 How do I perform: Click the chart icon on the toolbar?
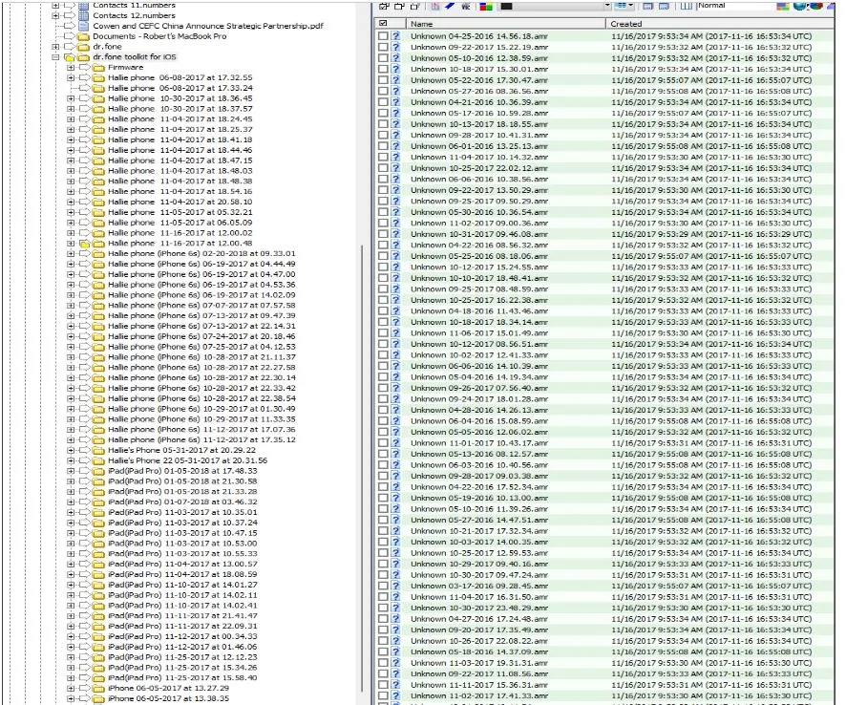click(x=434, y=6)
